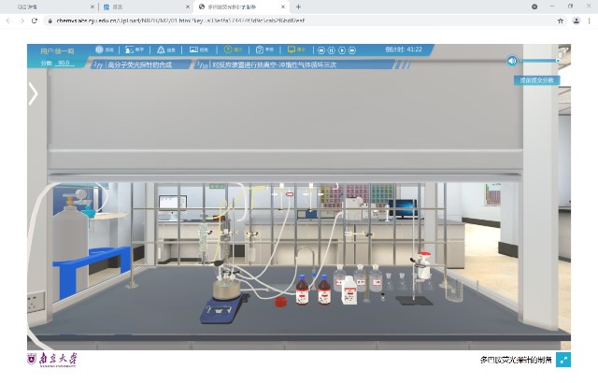
Task: Open the browser three-dot menu
Action: [589, 20]
